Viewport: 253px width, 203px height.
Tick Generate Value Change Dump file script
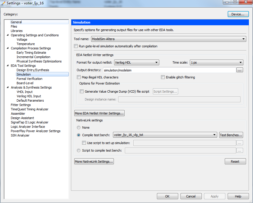(82, 91)
